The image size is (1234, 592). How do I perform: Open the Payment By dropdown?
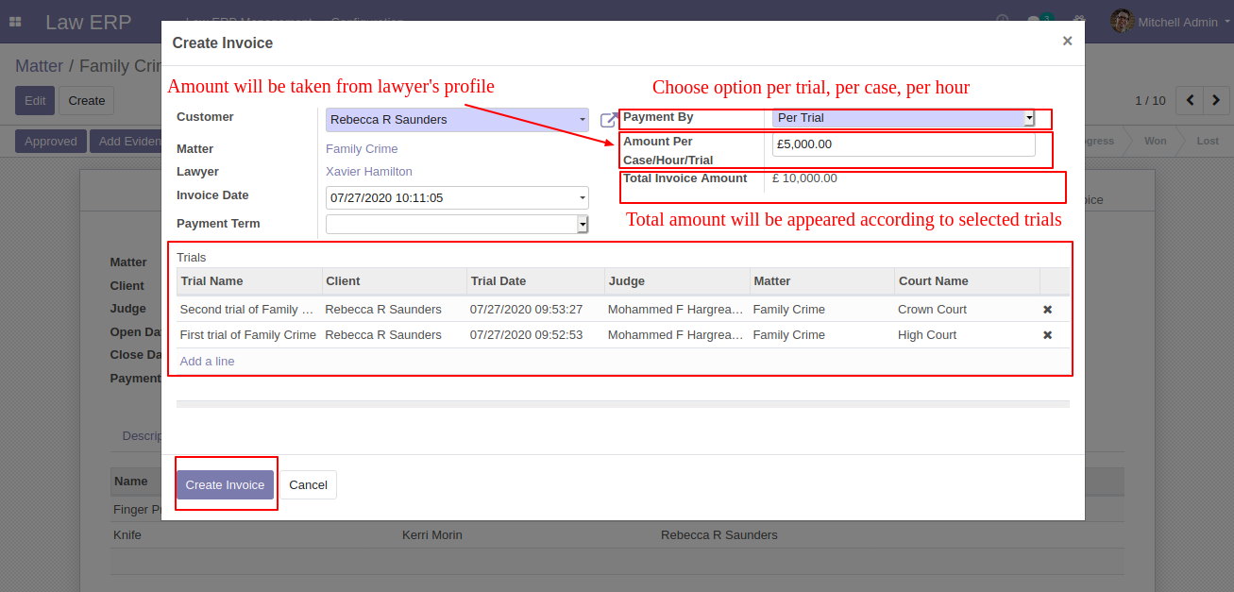pos(1029,119)
